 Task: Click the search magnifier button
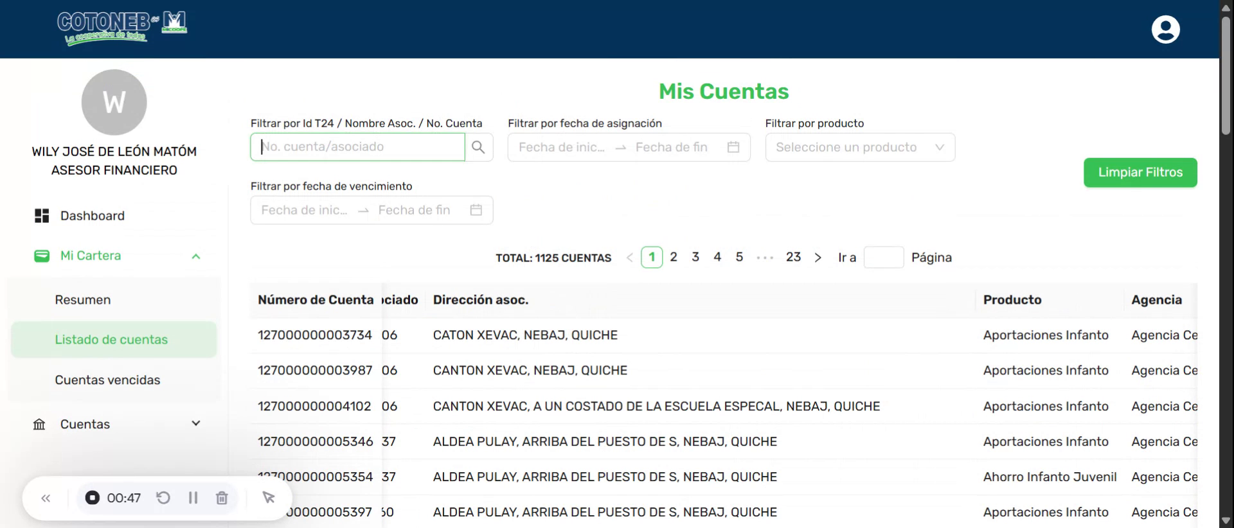pos(478,147)
